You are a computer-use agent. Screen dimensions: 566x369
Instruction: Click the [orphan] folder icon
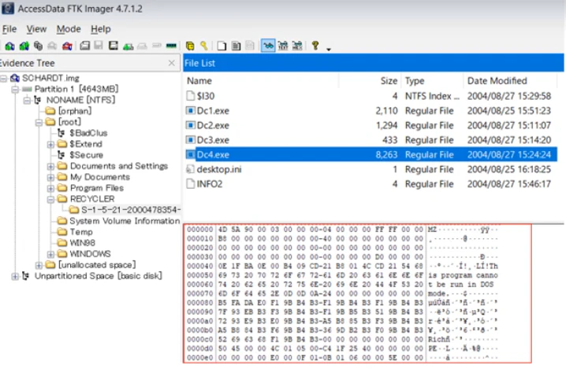pos(50,111)
